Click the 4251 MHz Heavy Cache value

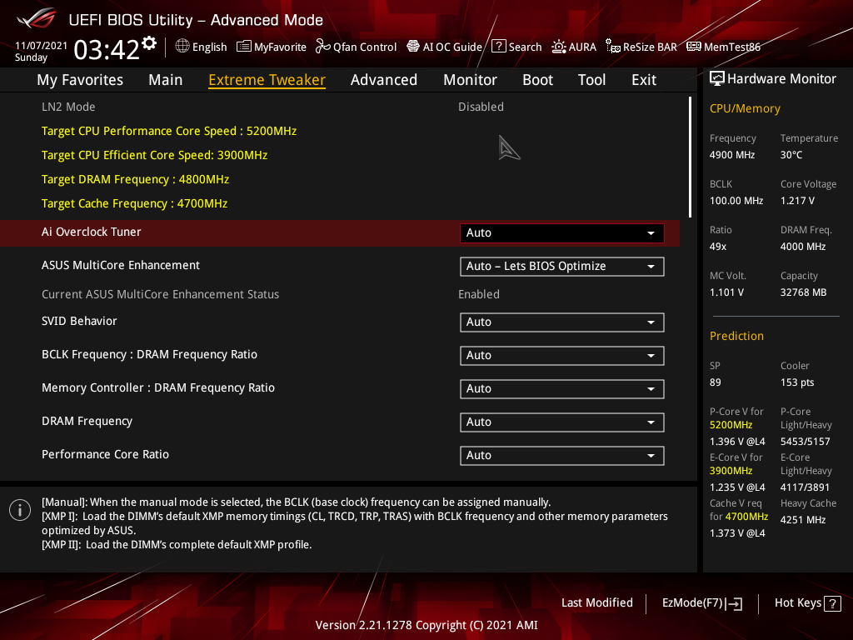(x=803, y=520)
